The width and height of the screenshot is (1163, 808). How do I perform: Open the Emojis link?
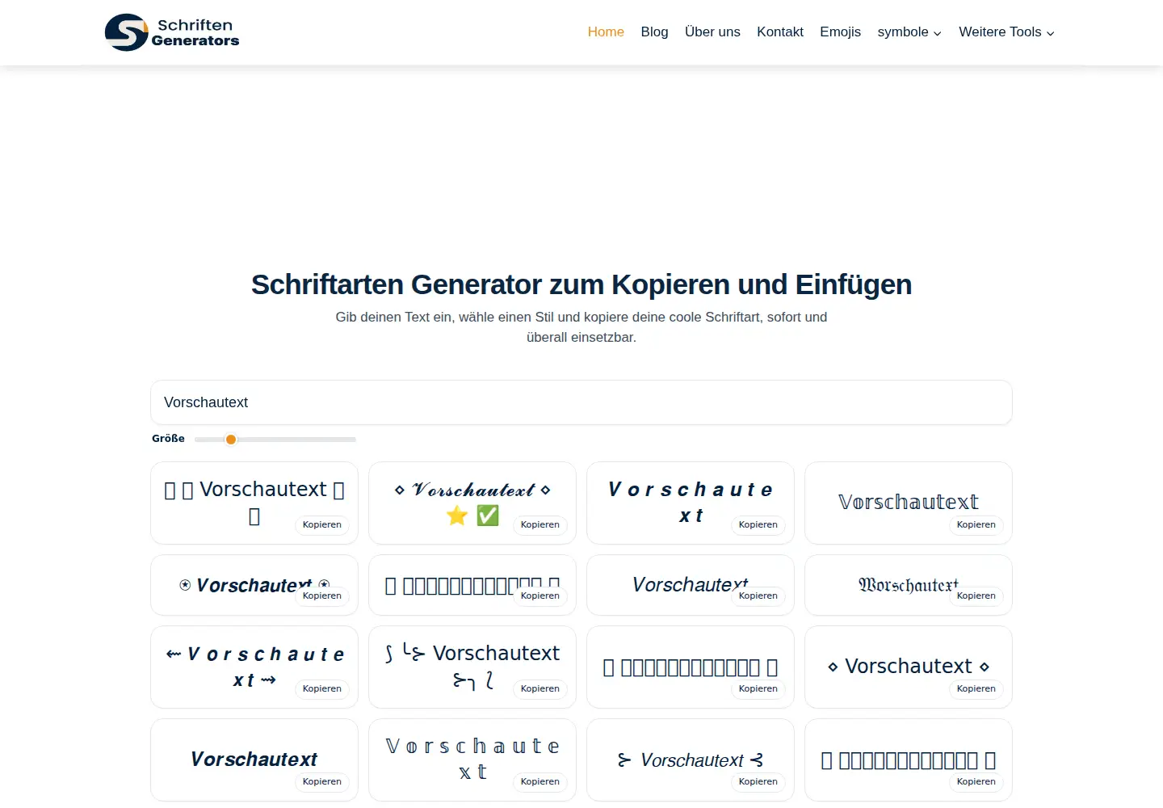840,32
